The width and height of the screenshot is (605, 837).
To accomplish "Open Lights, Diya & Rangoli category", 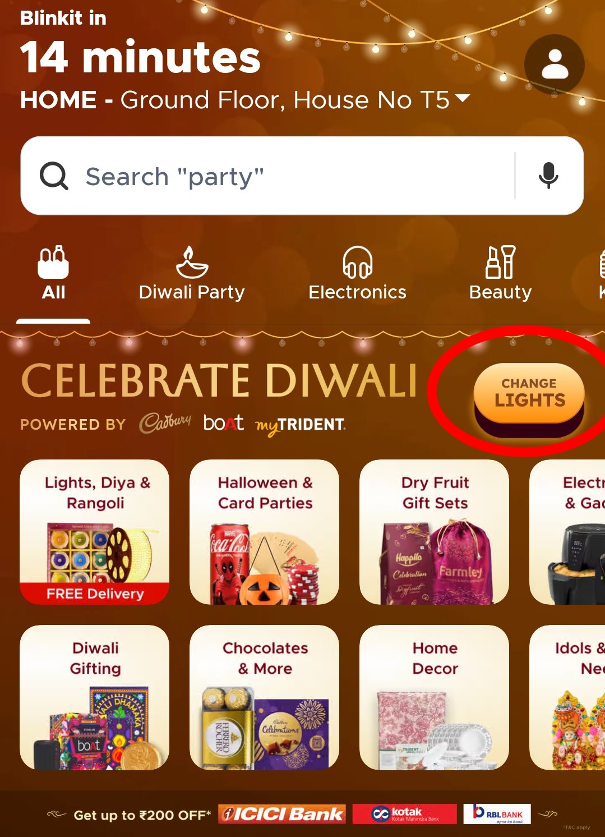I will tap(95, 532).
